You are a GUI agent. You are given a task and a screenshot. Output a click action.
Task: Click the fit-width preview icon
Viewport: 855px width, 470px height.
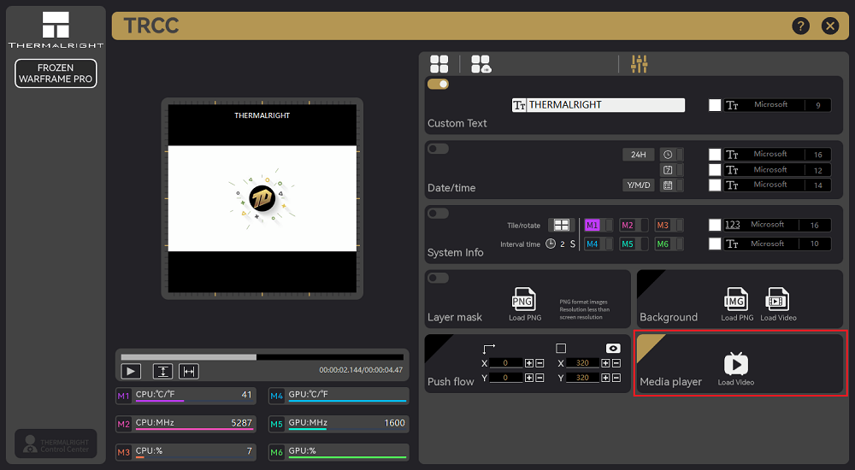pyautogui.click(x=189, y=372)
